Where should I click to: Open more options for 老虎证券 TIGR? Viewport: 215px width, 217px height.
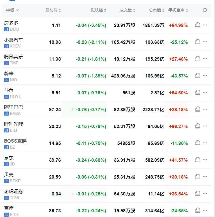point(205,193)
